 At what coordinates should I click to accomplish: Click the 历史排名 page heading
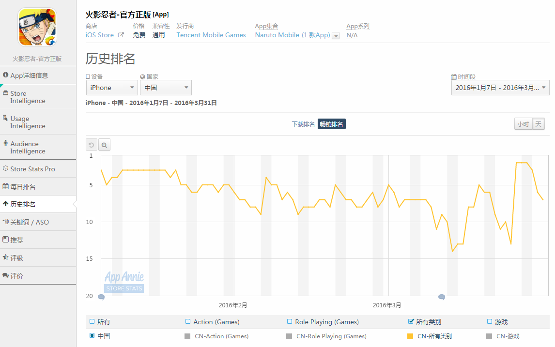pyautogui.click(x=110, y=59)
